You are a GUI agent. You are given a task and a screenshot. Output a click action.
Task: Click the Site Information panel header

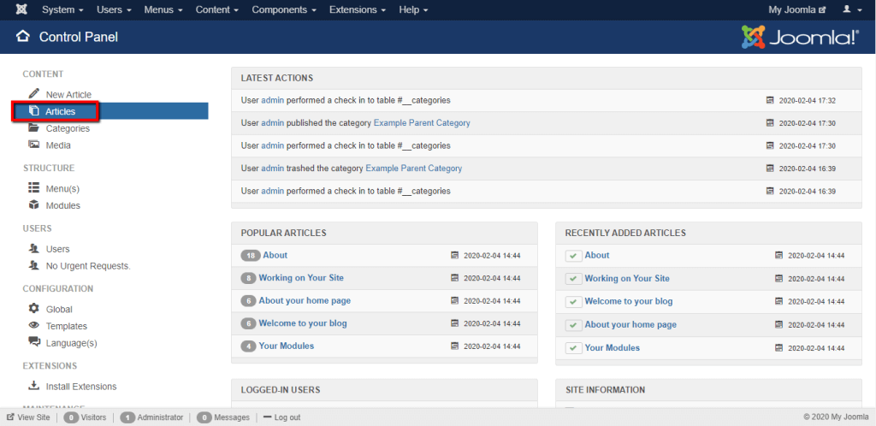[x=708, y=390]
